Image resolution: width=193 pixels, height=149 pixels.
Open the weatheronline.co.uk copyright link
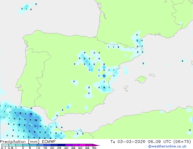point(167,146)
